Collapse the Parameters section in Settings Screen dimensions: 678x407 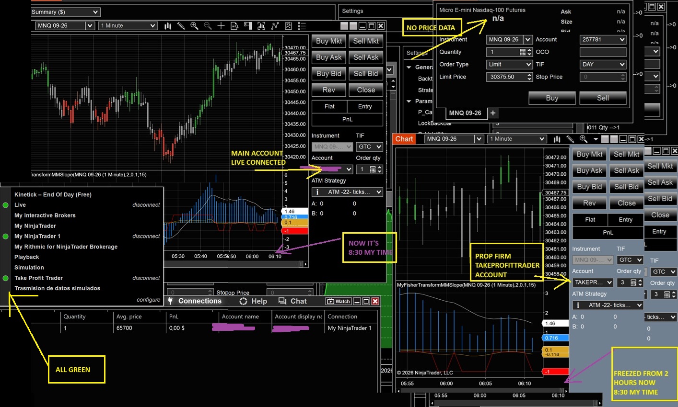pos(409,102)
